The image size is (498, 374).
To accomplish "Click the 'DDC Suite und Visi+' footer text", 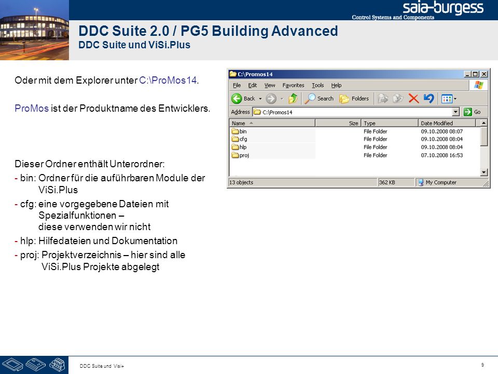I will 102,366.
